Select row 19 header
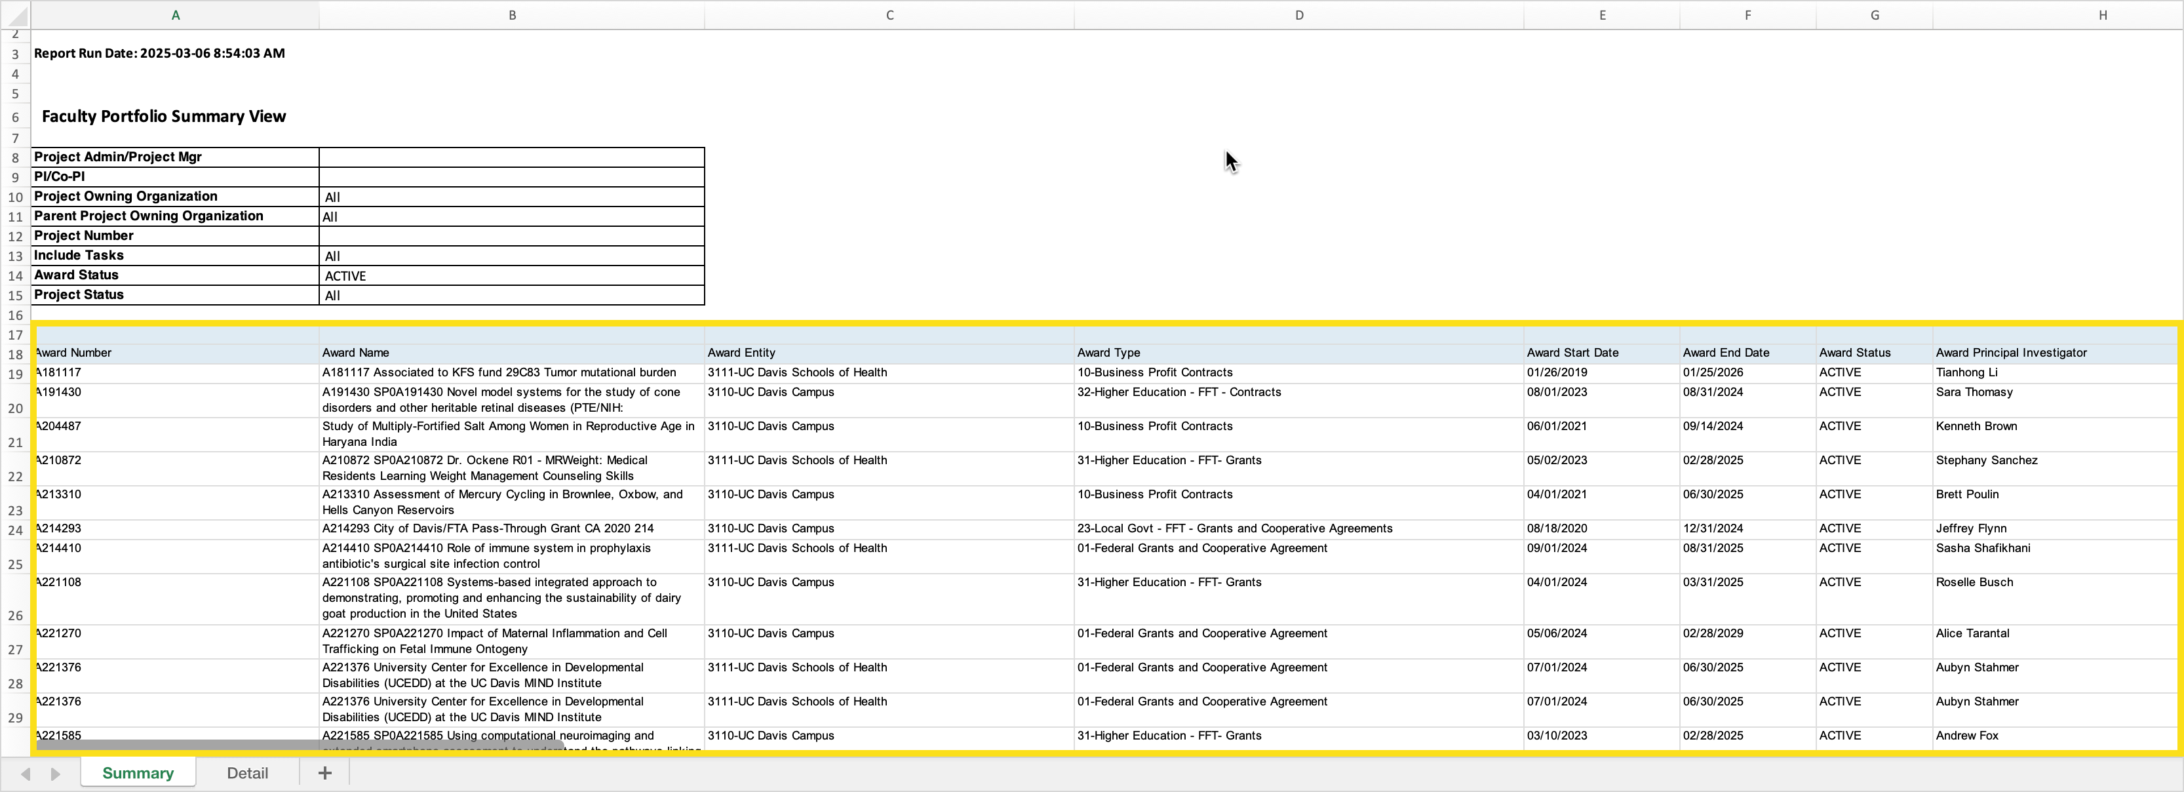The width and height of the screenshot is (2184, 792). (15, 374)
